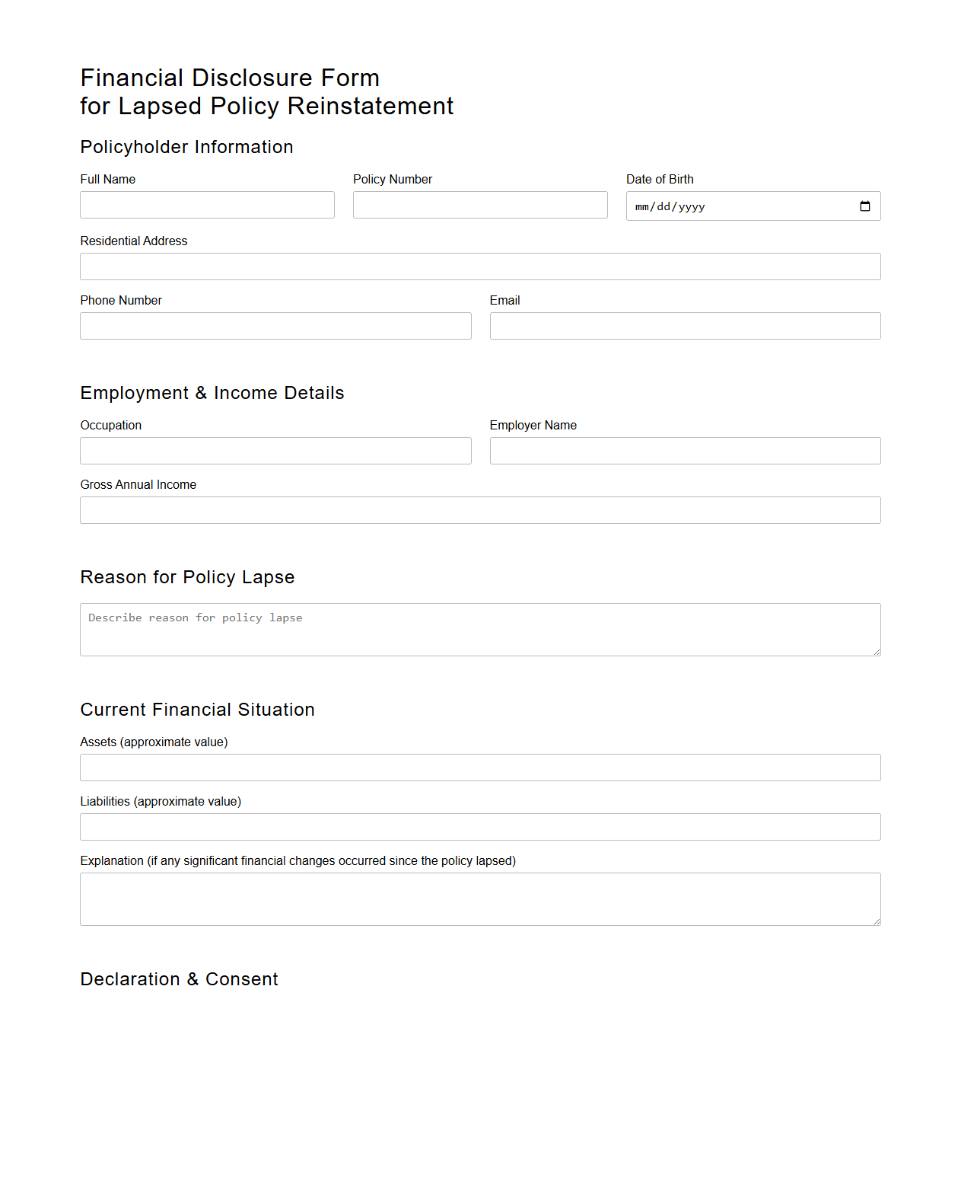961x1200 pixels.
Task: Click the Residential Address field
Action: click(x=480, y=266)
